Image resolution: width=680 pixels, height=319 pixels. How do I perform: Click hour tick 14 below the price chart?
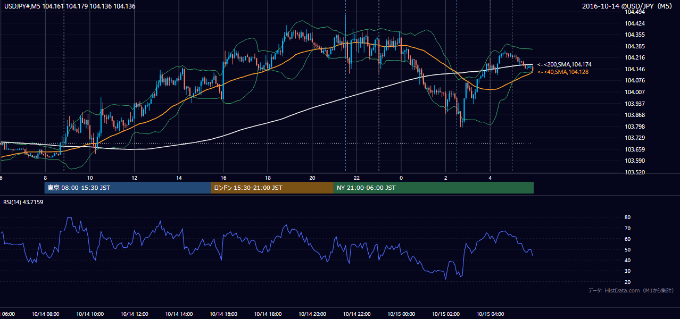[x=179, y=178]
